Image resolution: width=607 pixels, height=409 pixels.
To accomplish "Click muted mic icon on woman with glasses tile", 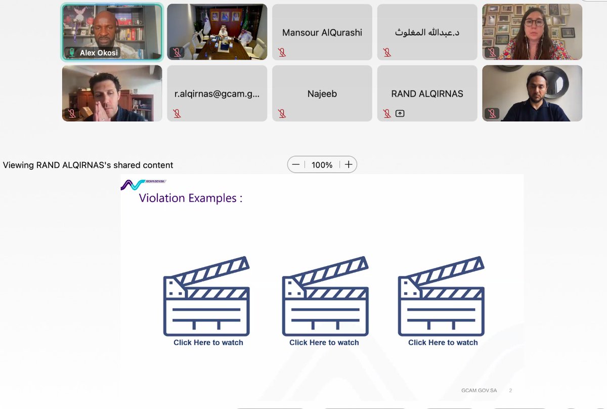I will (x=492, y=52).
